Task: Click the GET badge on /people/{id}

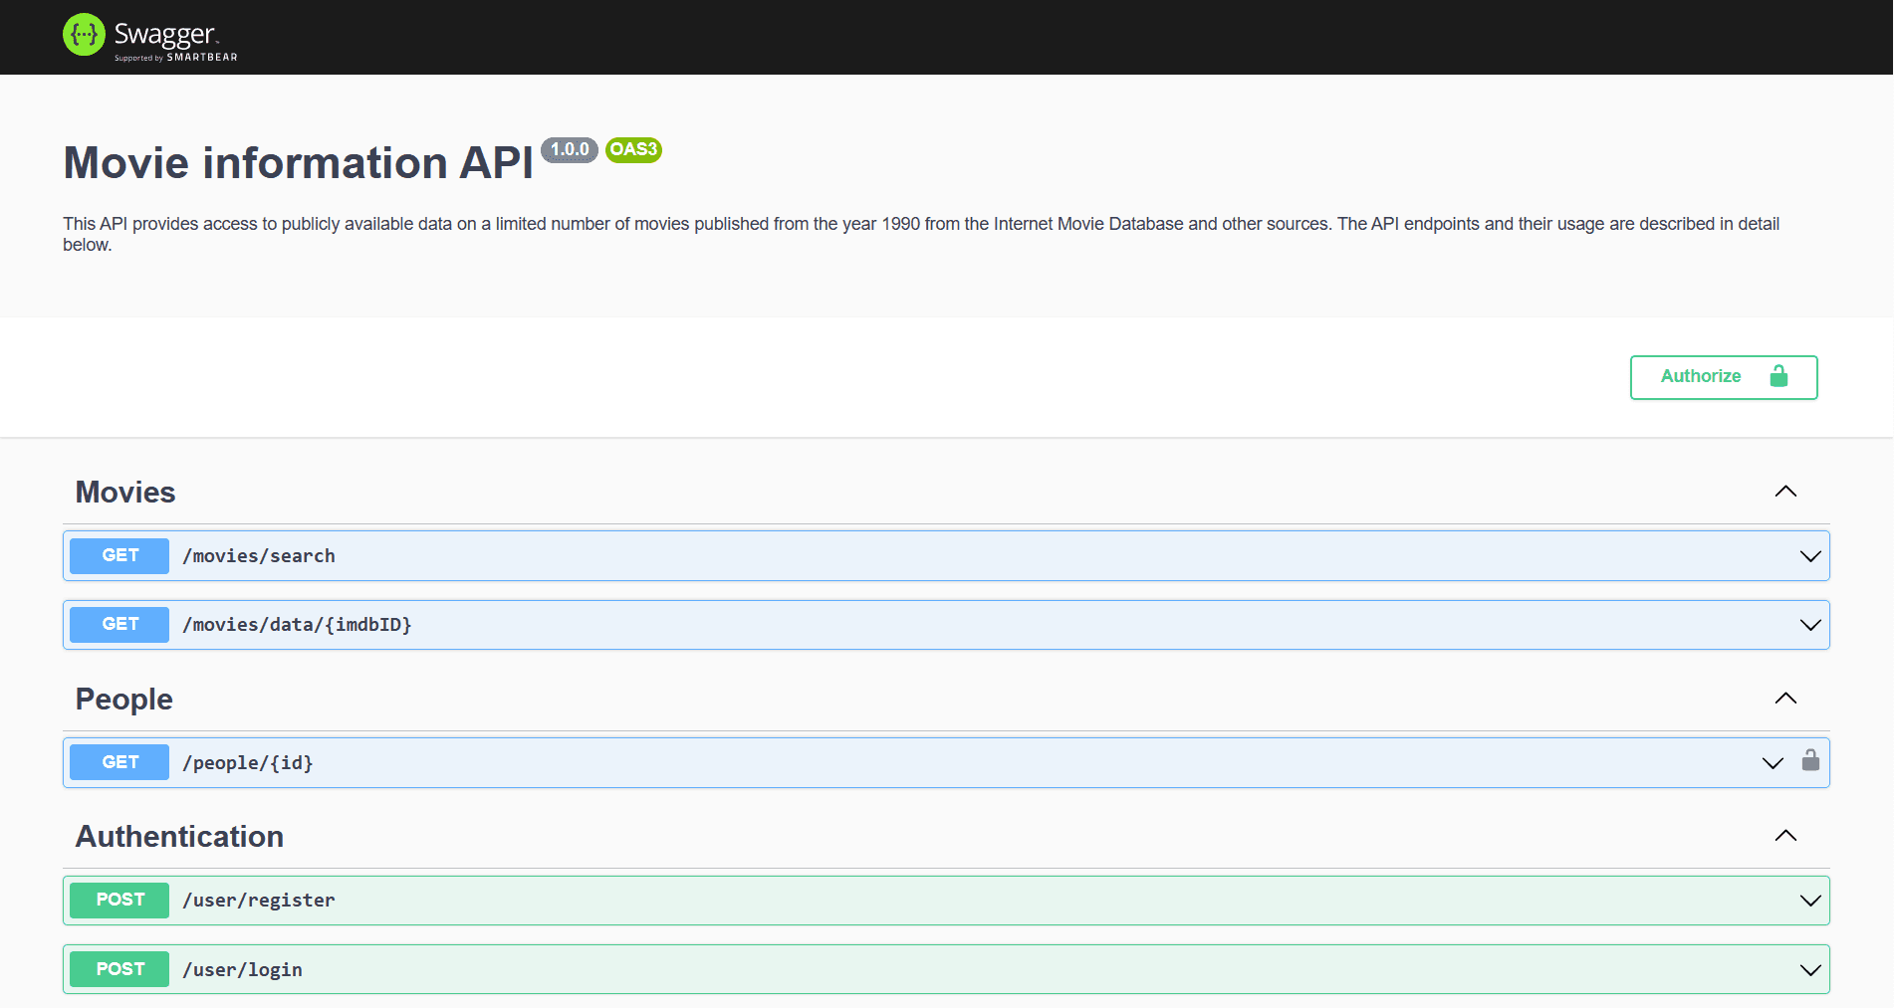Action: tap(118, 762)
